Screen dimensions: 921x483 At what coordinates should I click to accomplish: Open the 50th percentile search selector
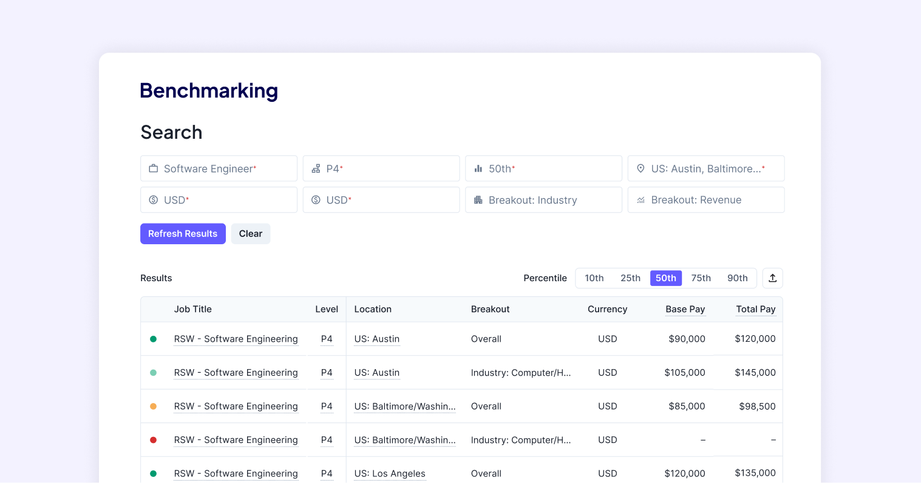pos(543,168)
